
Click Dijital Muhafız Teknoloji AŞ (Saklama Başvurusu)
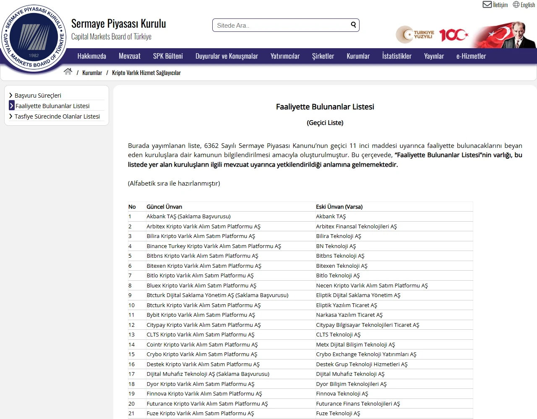click(208, 374)
